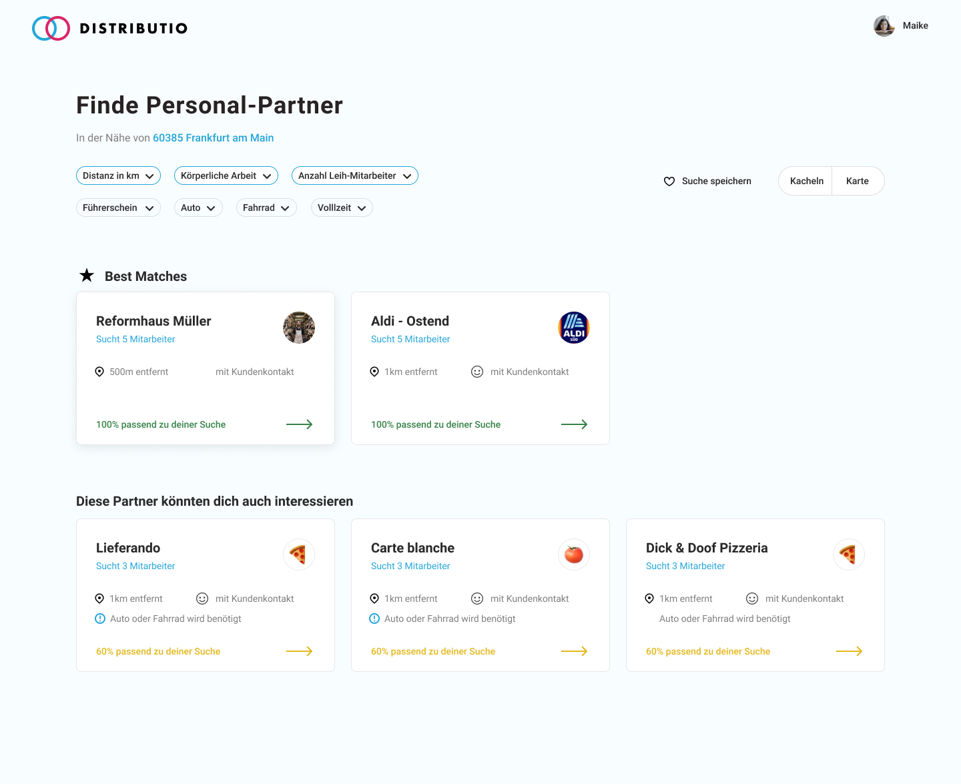Screen dimensions: 961x784
Task: Click the info alert icon on Carte blanche card
Action: tap(374, 619)
